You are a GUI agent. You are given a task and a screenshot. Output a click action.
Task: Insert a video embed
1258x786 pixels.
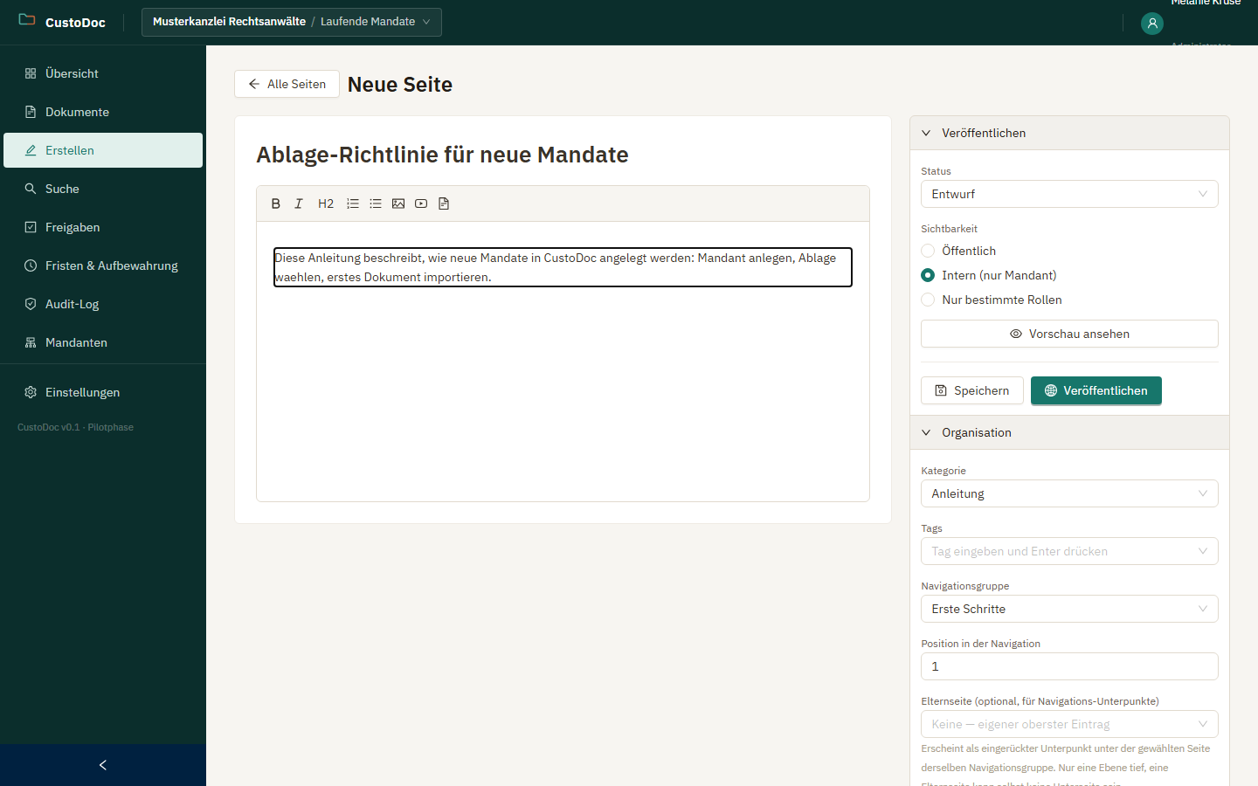click(x=421, y=203)
